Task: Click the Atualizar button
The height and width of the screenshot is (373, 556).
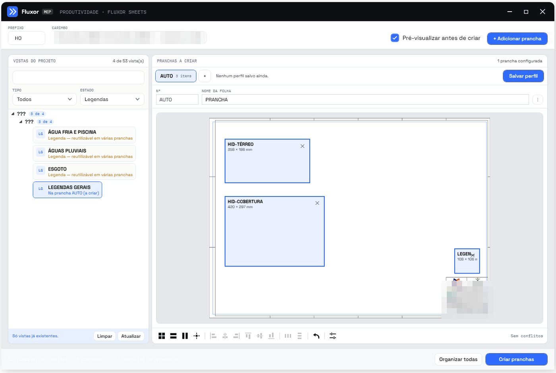Action: point(131,336)
